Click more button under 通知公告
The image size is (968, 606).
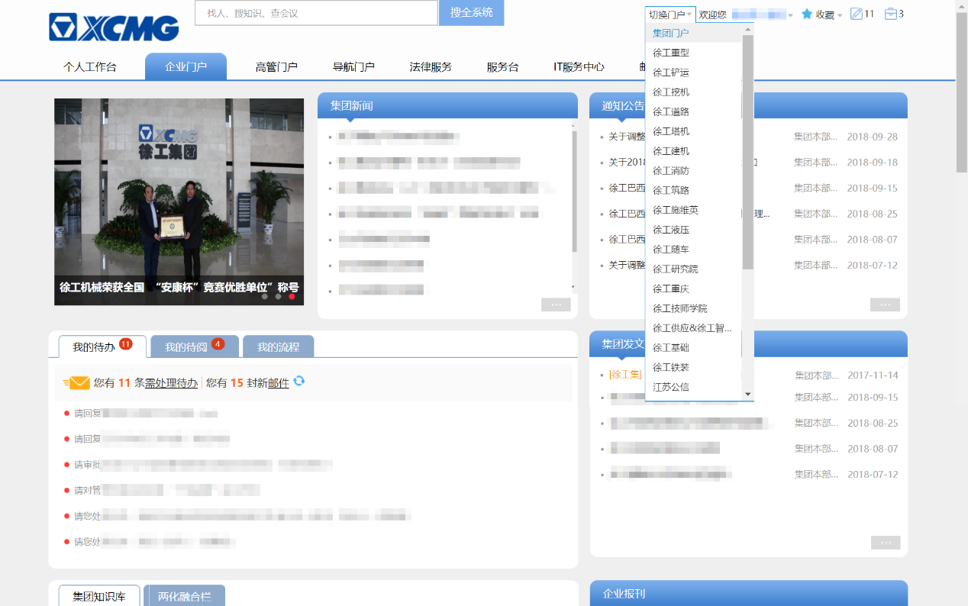[x=885, y=305]
